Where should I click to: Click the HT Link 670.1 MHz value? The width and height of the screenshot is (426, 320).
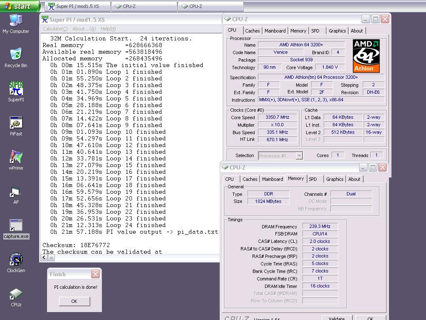coord(277,140)
